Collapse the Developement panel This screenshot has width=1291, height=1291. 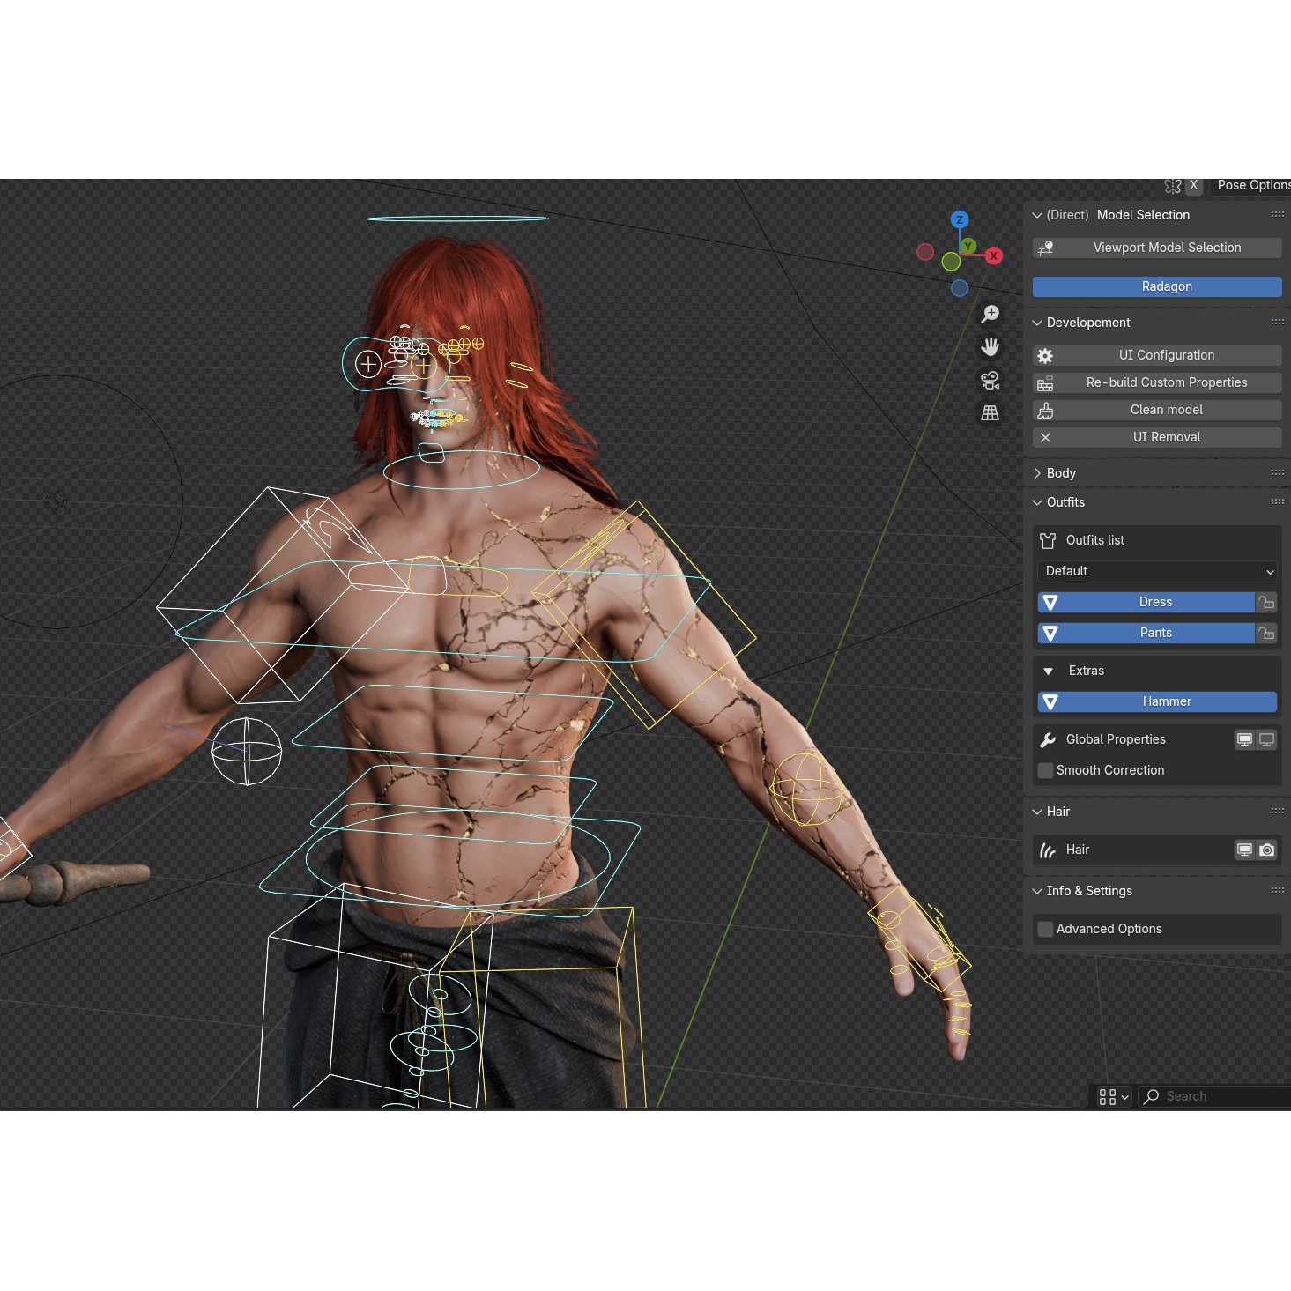pos(1037,323)
